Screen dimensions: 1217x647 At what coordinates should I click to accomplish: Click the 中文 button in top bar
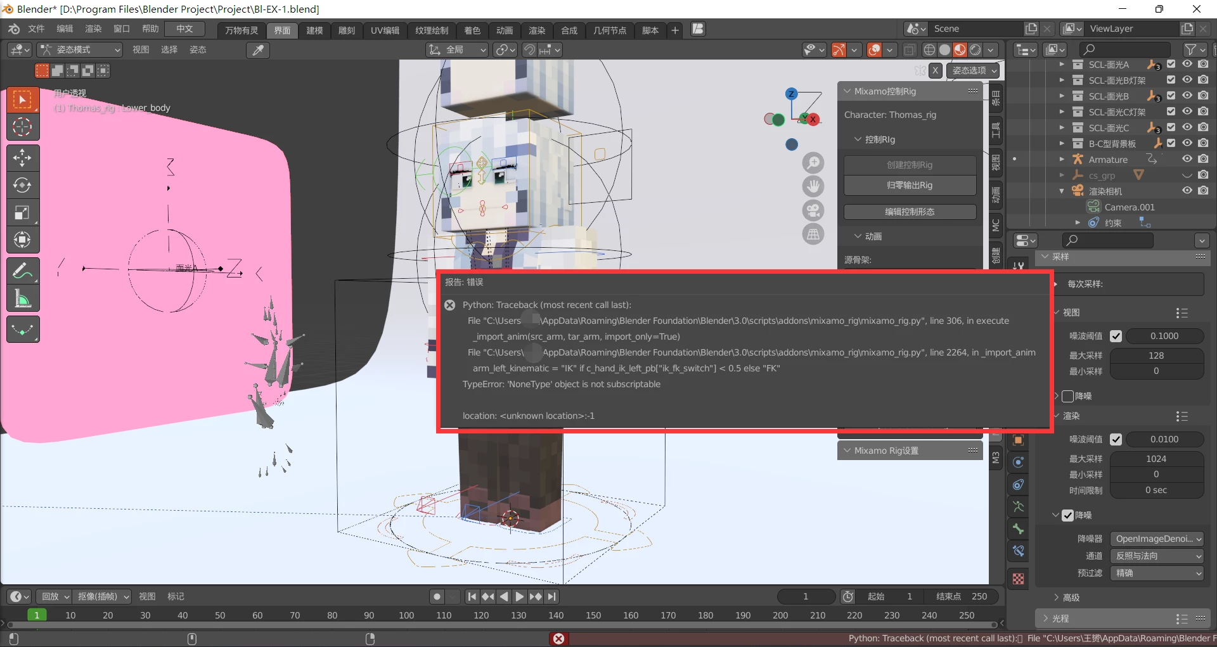184,29
